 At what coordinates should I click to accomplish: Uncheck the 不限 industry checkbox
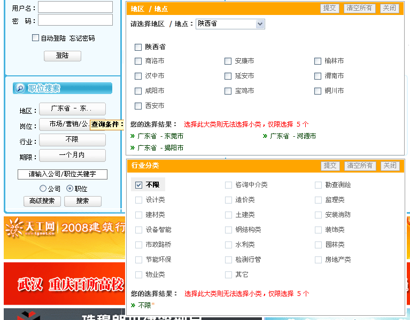point(138,185)
